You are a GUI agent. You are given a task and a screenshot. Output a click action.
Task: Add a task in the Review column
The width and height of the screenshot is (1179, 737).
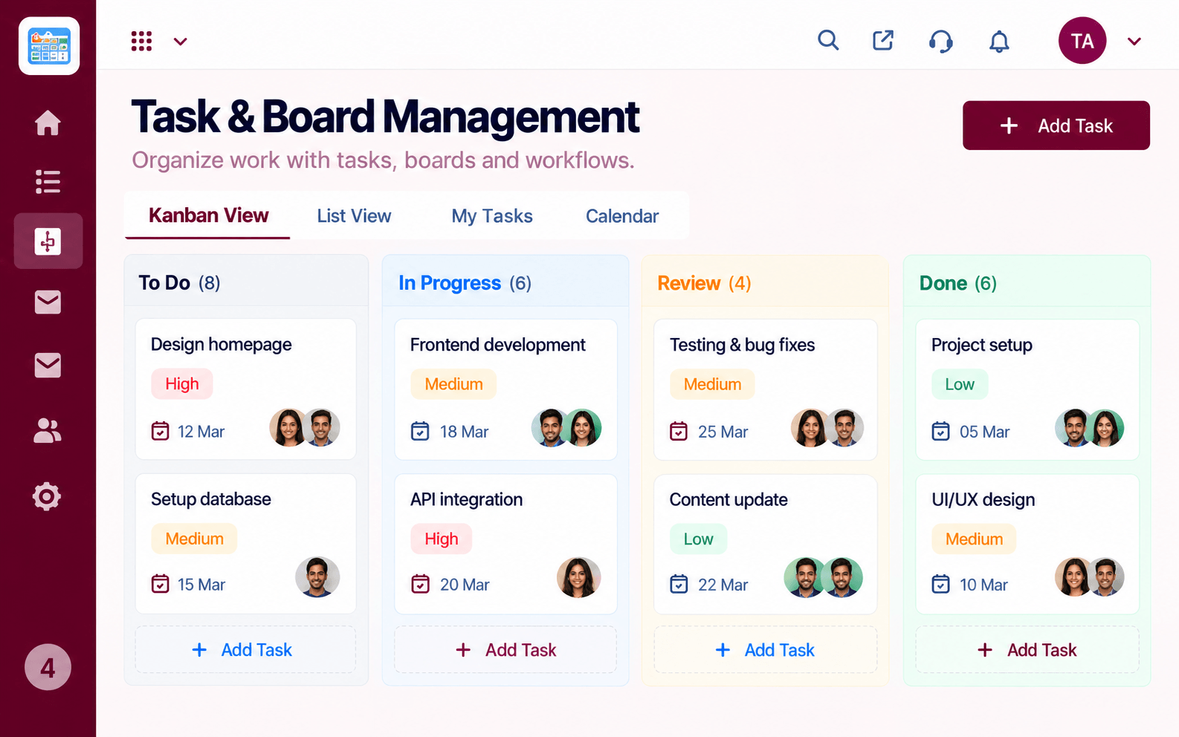coord(765,650)
